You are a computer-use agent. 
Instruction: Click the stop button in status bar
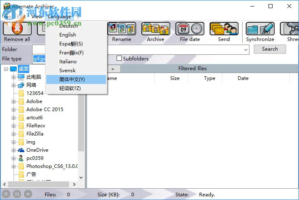[x=6, y=194]
